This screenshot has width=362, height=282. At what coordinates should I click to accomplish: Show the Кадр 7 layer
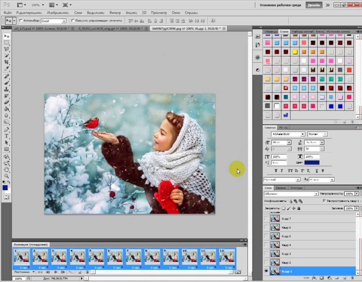coord(266,218)
